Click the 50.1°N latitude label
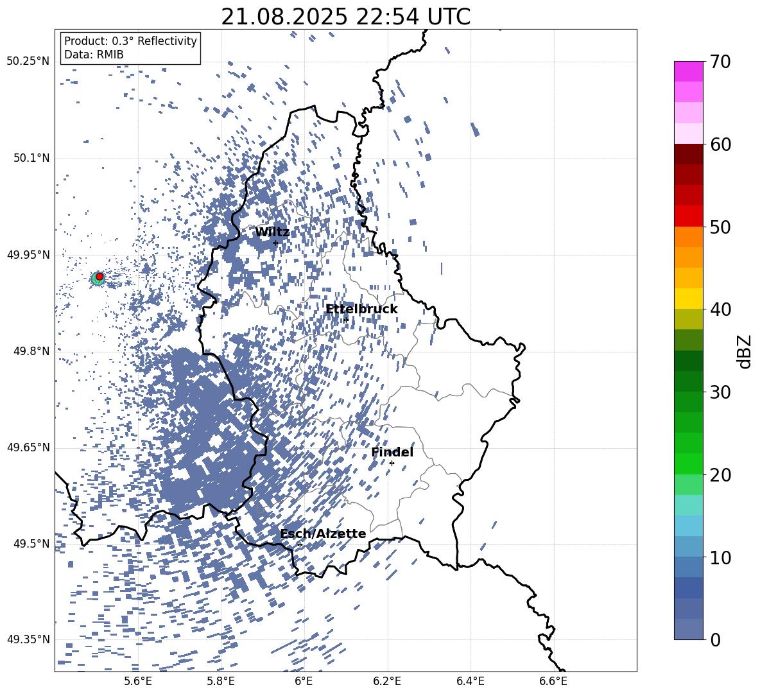 31,158
